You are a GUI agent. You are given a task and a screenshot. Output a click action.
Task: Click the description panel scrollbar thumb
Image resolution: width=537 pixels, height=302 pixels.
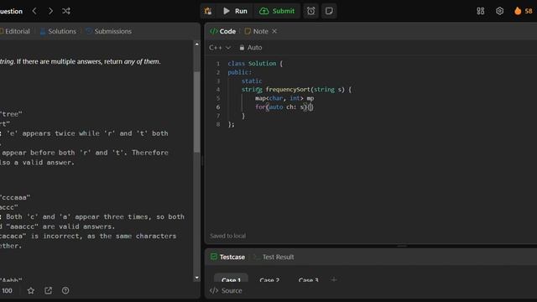[x=196, y=112]
